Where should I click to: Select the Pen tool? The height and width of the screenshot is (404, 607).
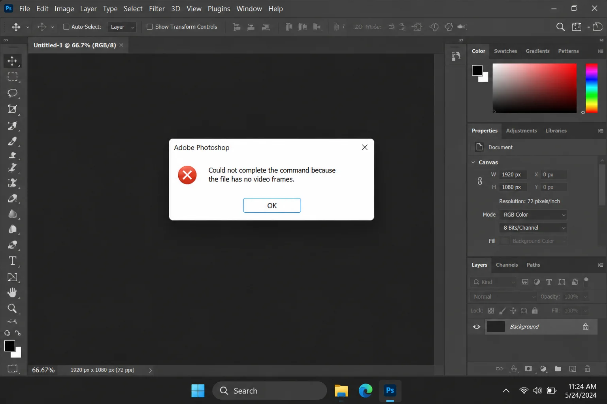(x=12, y=245)
